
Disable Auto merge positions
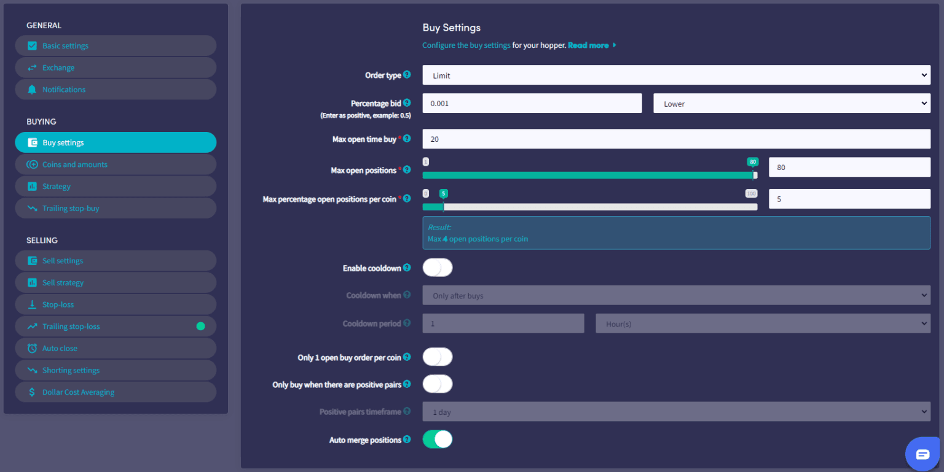coord(438,439)
